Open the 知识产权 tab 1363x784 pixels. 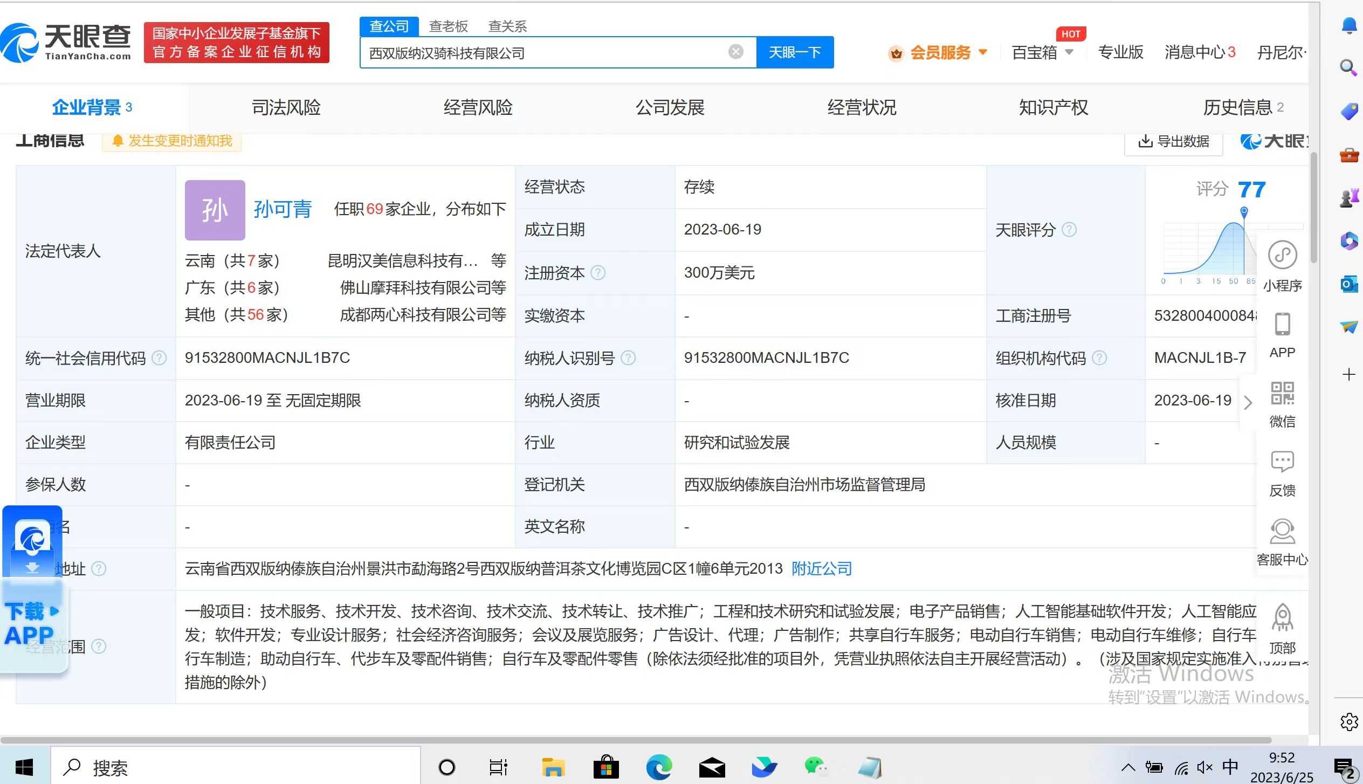pos(1054,107)
